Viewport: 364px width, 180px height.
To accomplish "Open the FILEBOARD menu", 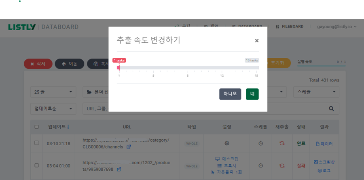I will [x=290, y=27].
